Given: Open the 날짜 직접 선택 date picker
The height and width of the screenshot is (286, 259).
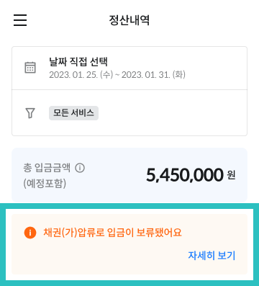Looking at the screenshot, I should [x=78, y=62].
